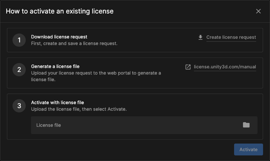Close the license activation dialog
Screen dimensions: 270x161
[x=258, y=11]
